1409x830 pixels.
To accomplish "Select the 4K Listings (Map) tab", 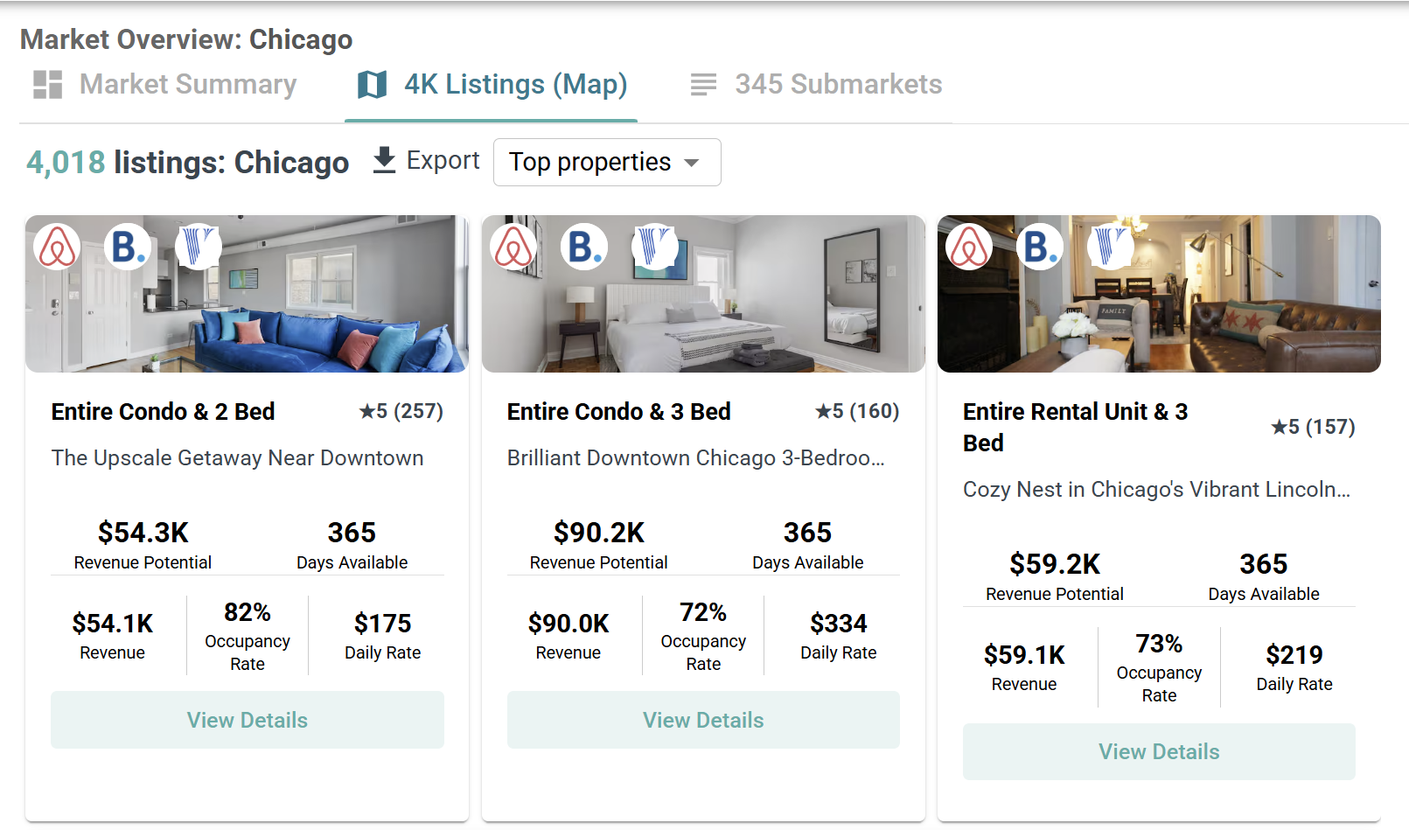I will 492,85.
